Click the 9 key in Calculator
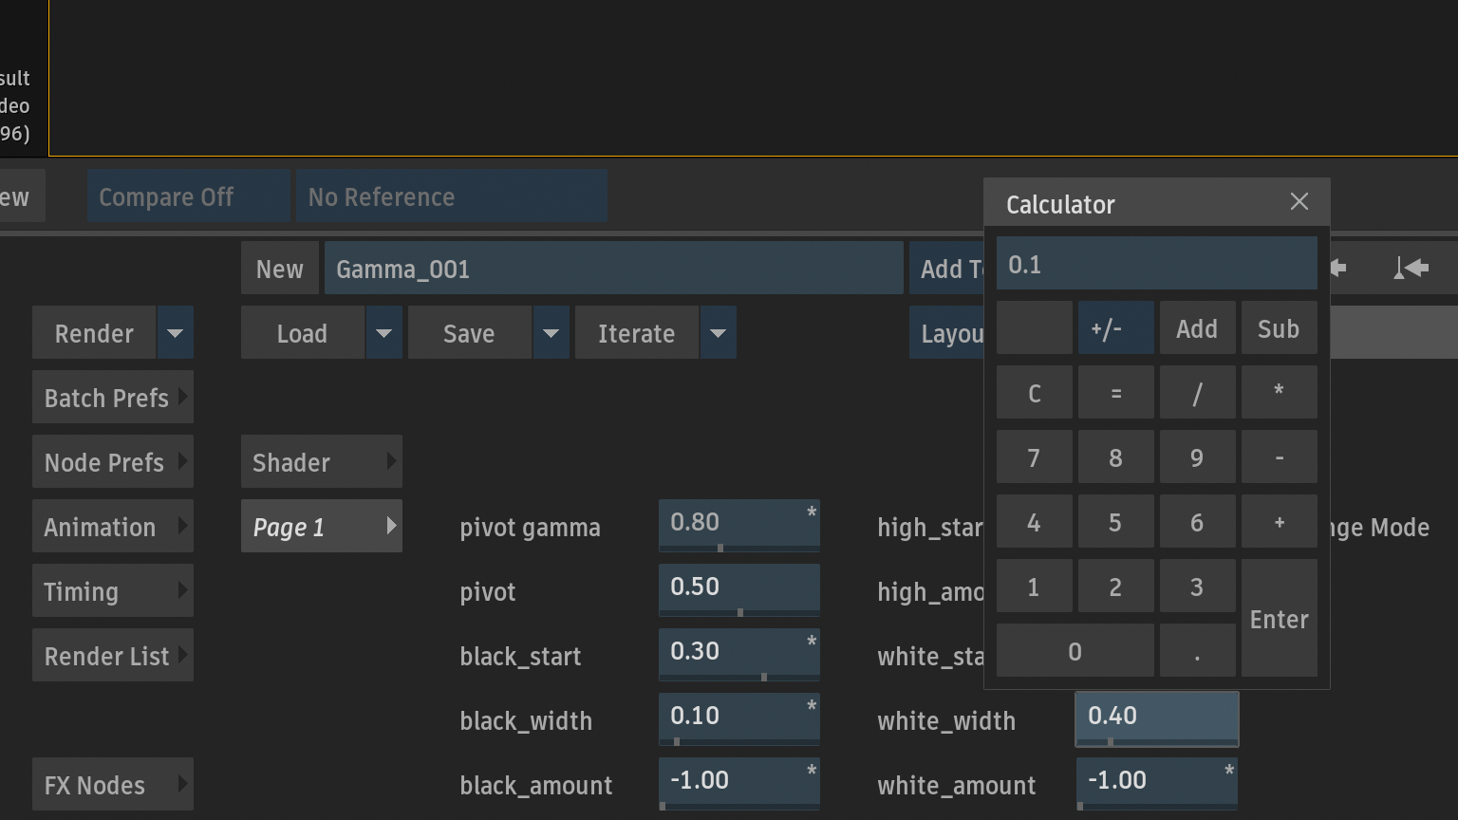Image resolution: width=1458 pixels, height=820 pixels. (1198, 457)
